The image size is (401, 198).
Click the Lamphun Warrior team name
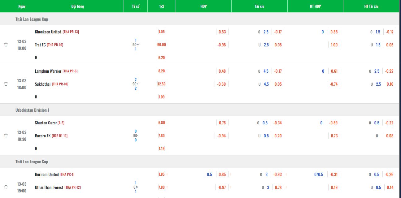click(48, 71)
